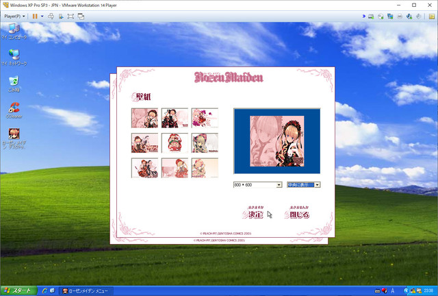Image resolution: width=438 pixels, height=296 pixels.
Task: Select the middle-right wallpaper thumbnail
Action: [x=205, y=143]
